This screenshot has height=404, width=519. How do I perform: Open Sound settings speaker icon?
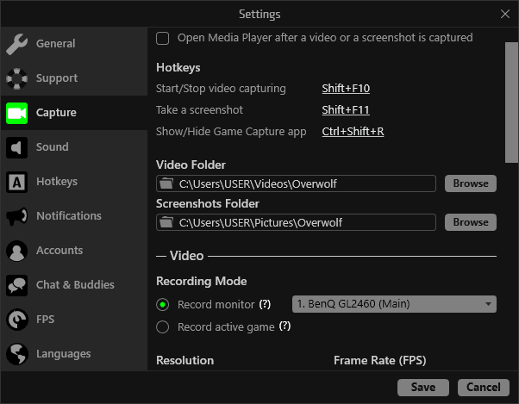17,147
